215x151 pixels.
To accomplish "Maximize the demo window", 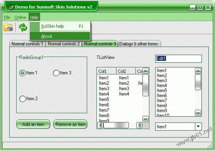I will [200, 7].
